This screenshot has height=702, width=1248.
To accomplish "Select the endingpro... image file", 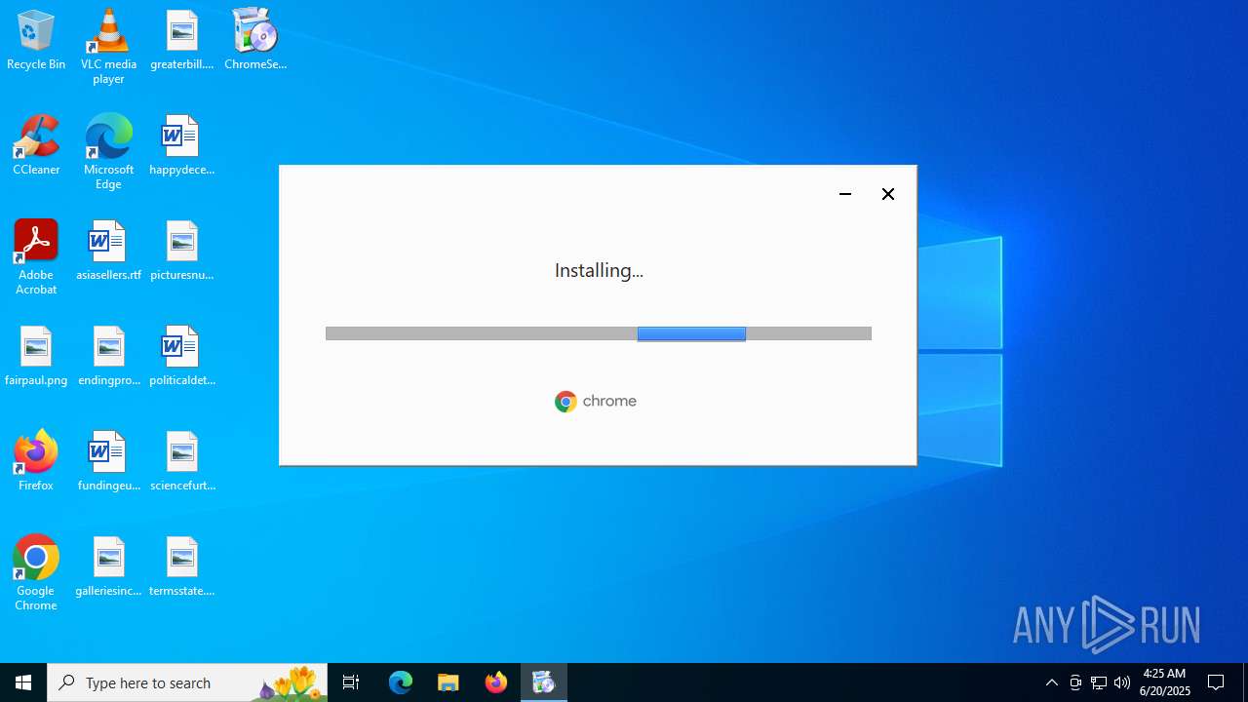I will point(108,357).
